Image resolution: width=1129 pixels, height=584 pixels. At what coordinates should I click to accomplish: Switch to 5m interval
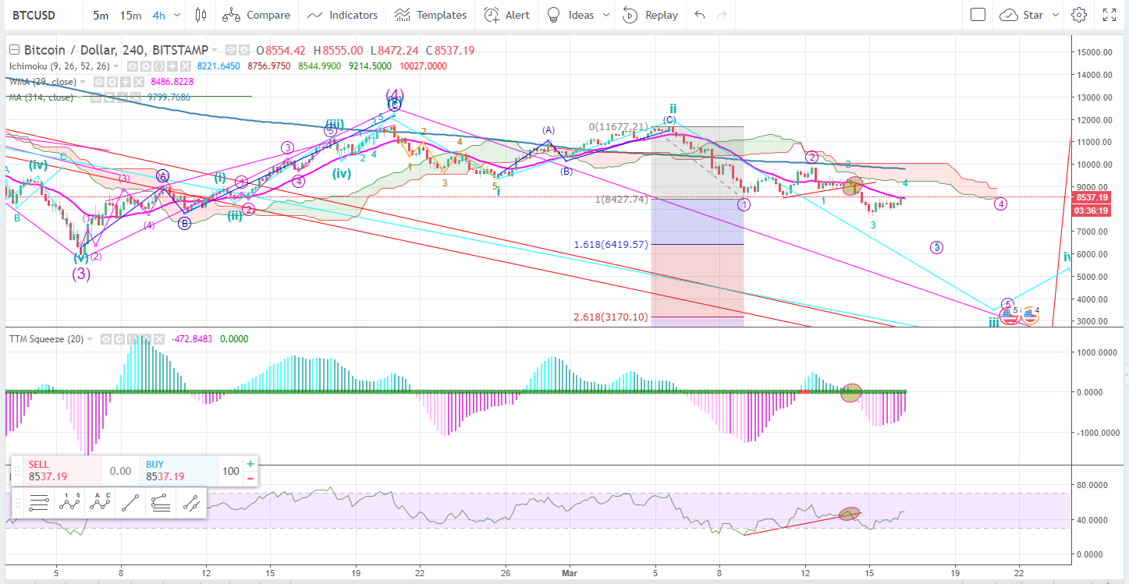(101, 15)
